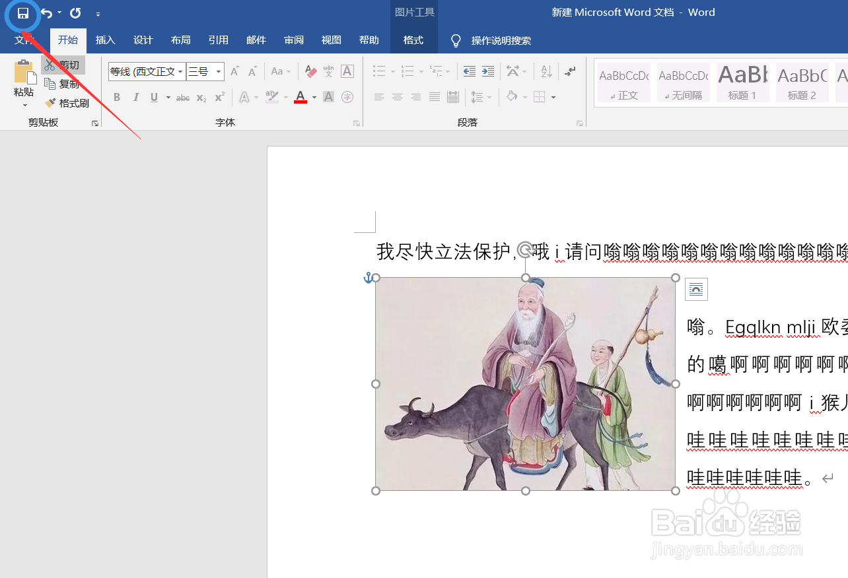Click the Distributed alignment icon

pyautogui.click(x=453, y=98)
